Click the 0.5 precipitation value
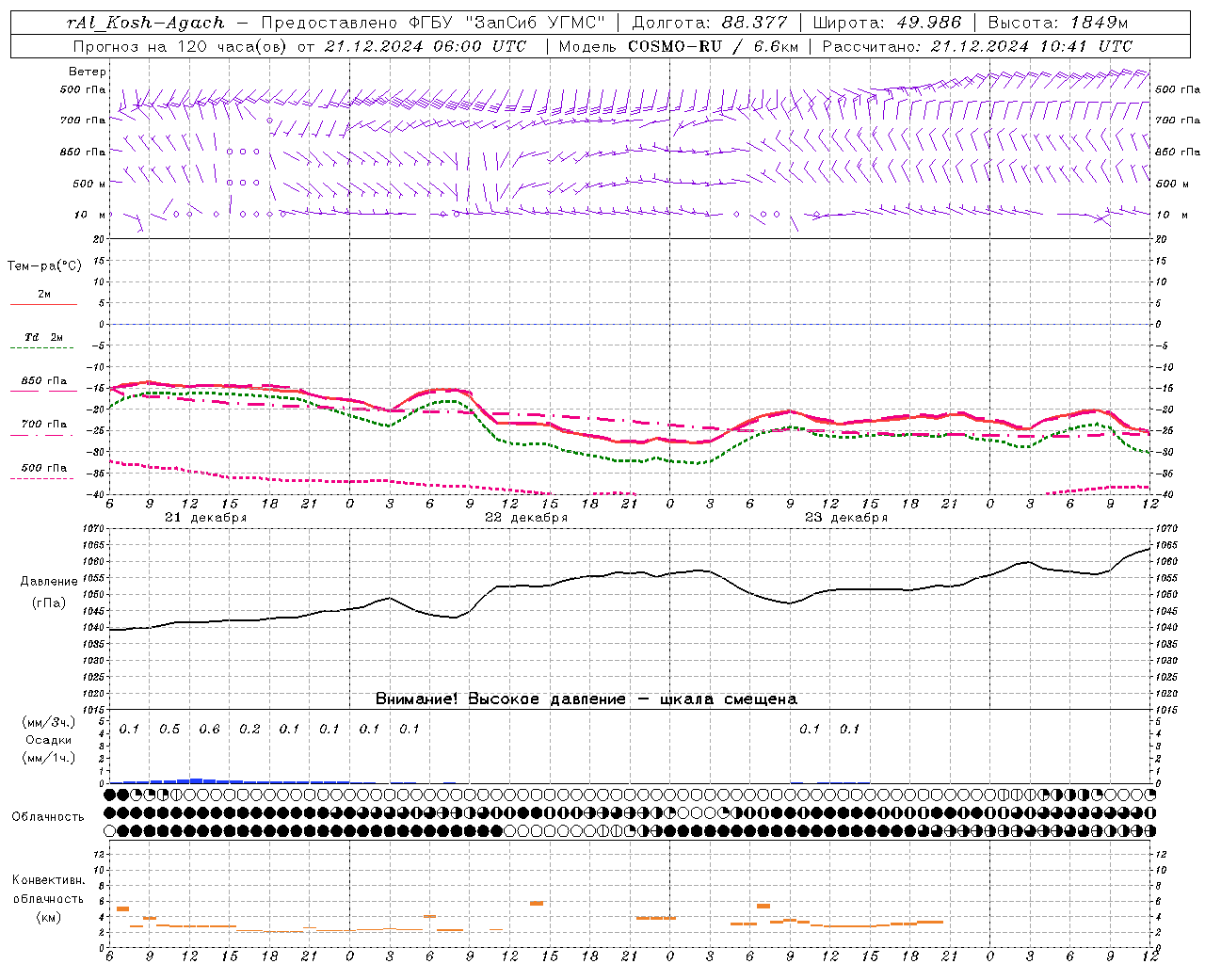This screenshot has height=964, width=1205. tap(169, 730)
